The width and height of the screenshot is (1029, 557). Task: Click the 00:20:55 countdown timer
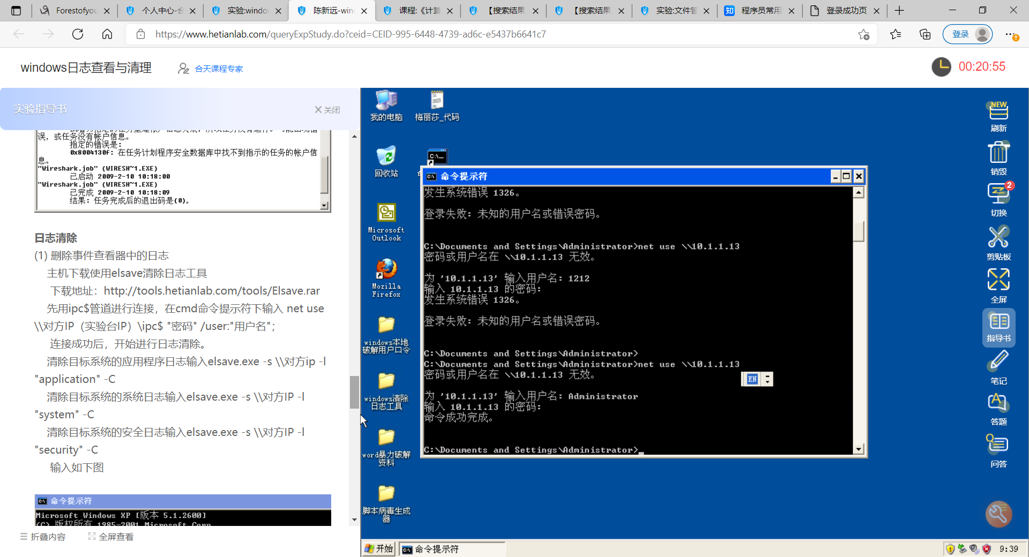click(x=982, y=66)
